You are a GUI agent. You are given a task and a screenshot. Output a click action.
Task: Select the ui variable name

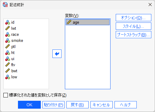click(13, 59)
